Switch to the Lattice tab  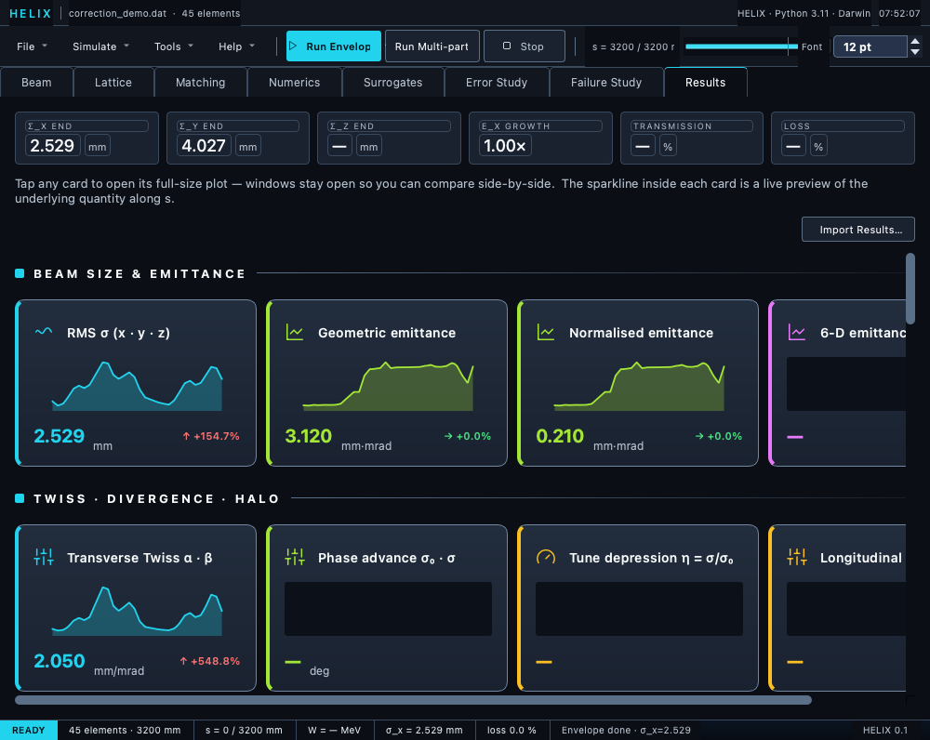click(x=113, y=83)
